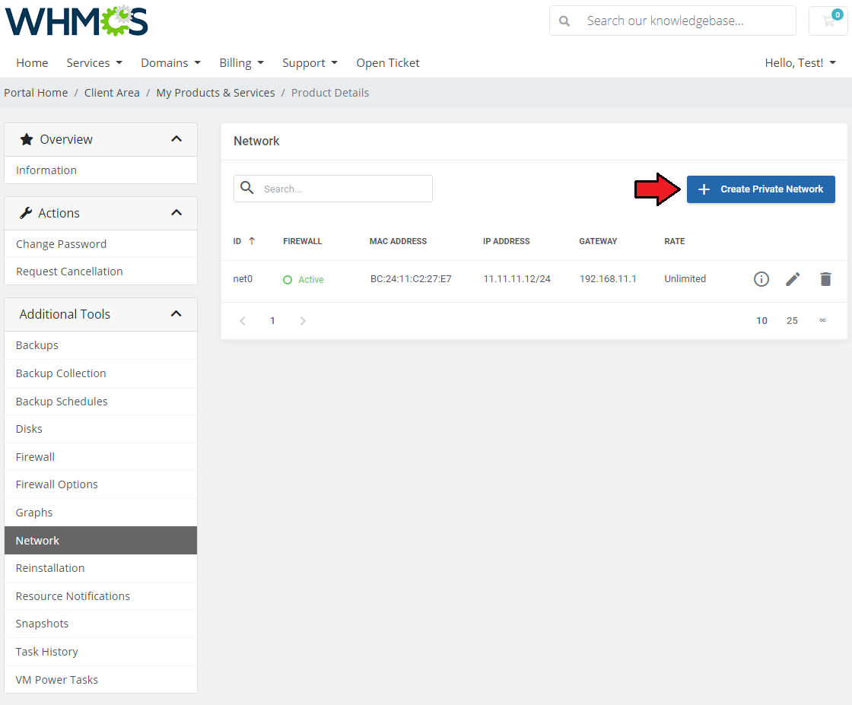This screenshot has width=852, height=705.
Task: Collapse the Additional Tools panel
Action: click(176, 313)
